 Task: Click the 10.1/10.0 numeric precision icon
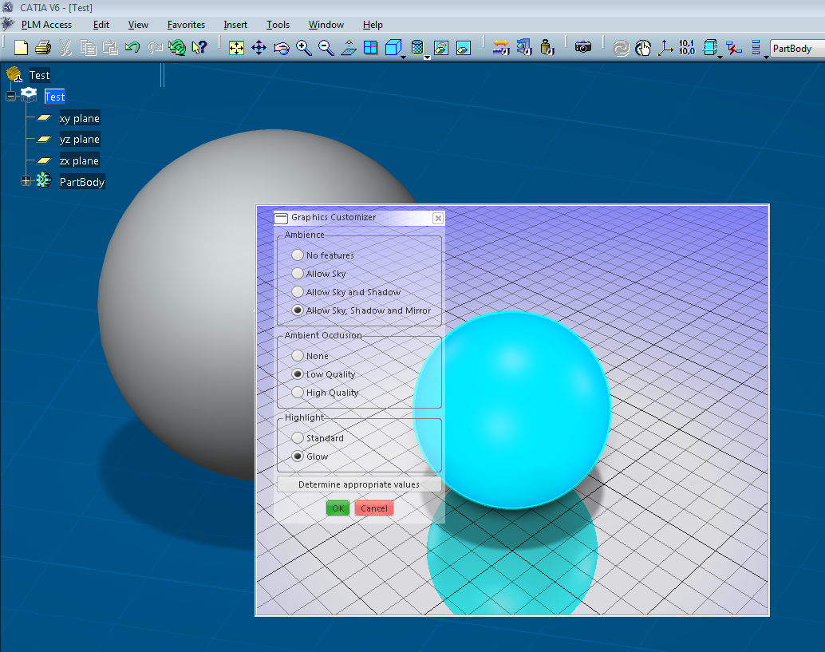tap(687, 48)
